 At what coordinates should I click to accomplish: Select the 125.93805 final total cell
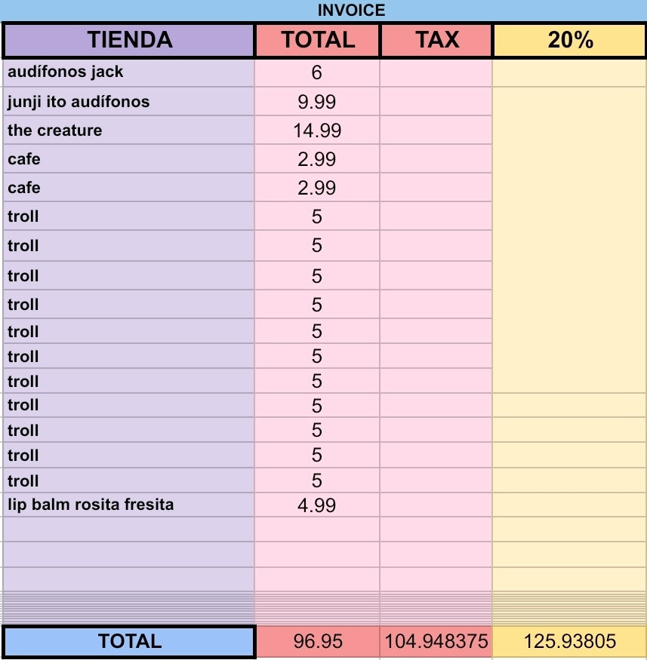click(569, 641)
